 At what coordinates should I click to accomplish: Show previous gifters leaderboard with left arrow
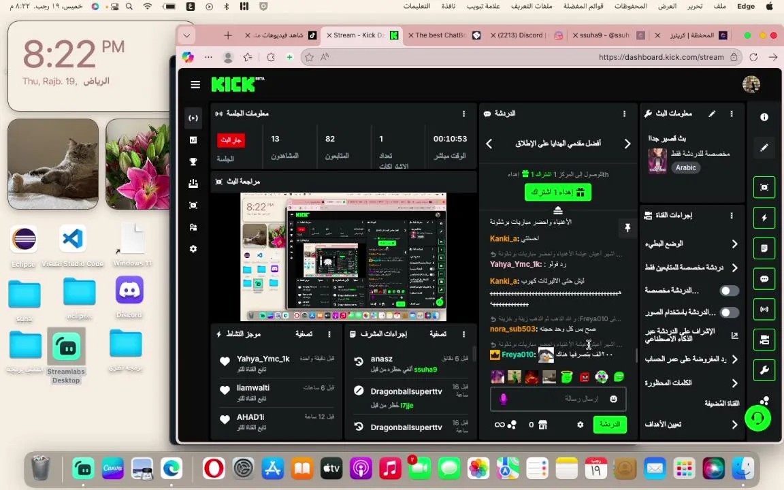pos(489,144)
